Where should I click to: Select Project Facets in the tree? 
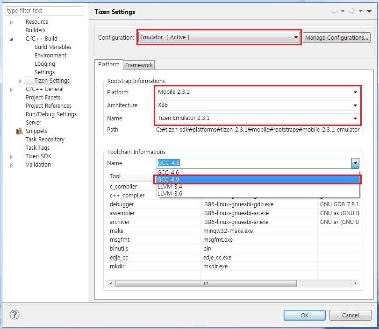(x=43, y=97)
